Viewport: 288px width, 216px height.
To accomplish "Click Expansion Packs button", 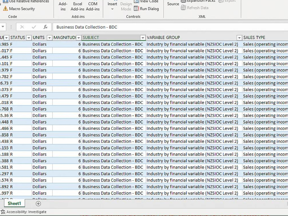I will point(198,1).
